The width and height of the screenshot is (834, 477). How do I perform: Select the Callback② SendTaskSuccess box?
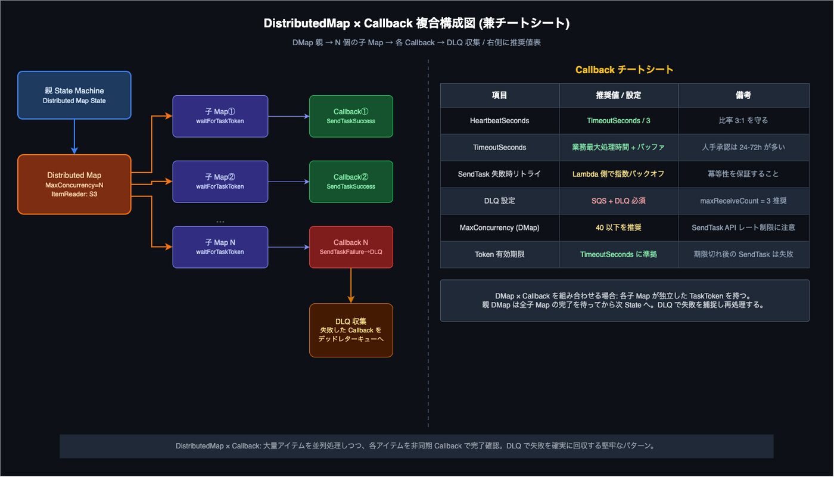point(351,182)
